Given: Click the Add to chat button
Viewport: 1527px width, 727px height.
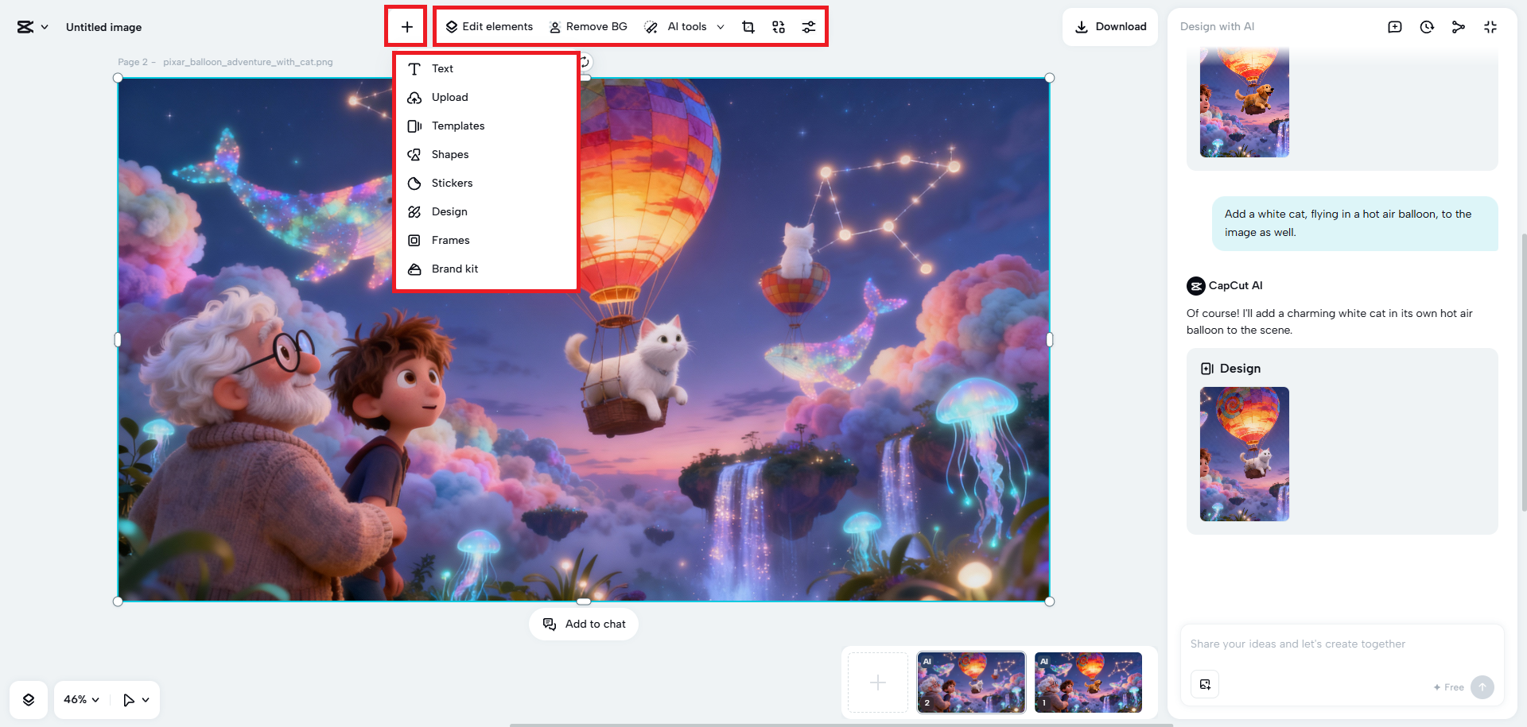Looking at the screenshot, I should [584, 624].
